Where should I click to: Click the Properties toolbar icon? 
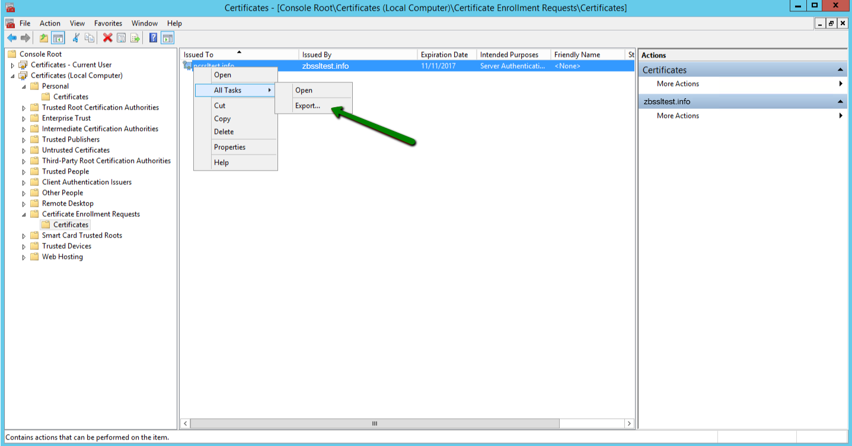click(x=120, y=37)
